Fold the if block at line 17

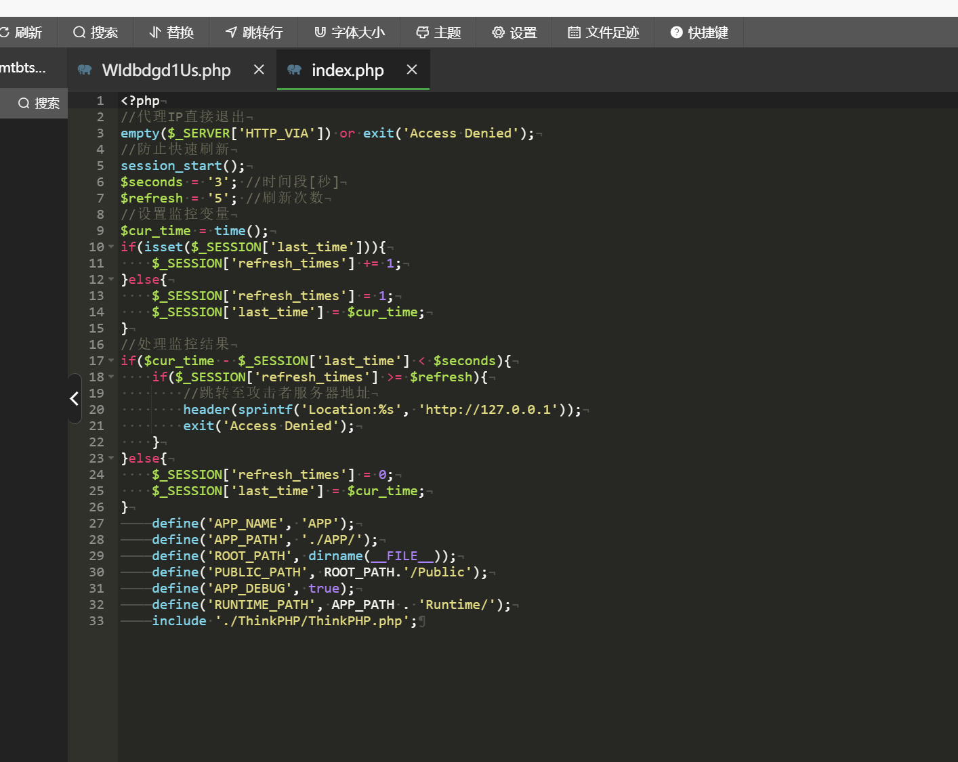pyautogui.click(x=111, y=360)
